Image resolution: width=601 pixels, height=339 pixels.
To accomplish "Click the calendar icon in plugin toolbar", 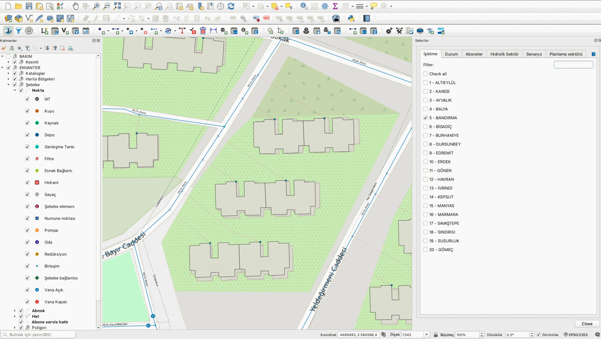I will click(86, 31).
